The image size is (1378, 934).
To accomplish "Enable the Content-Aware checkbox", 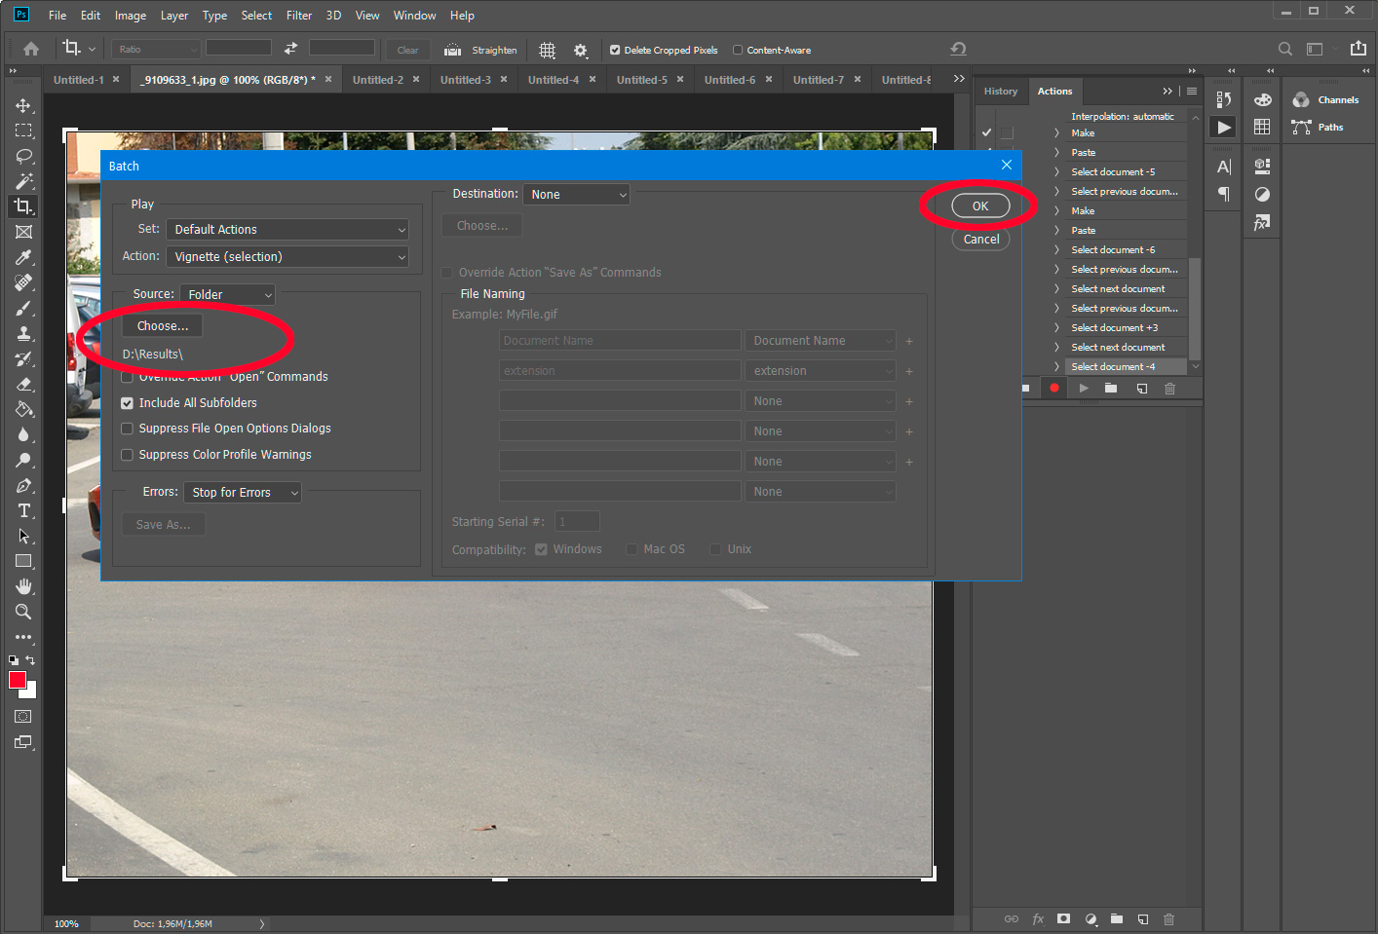I will [740, 50].
